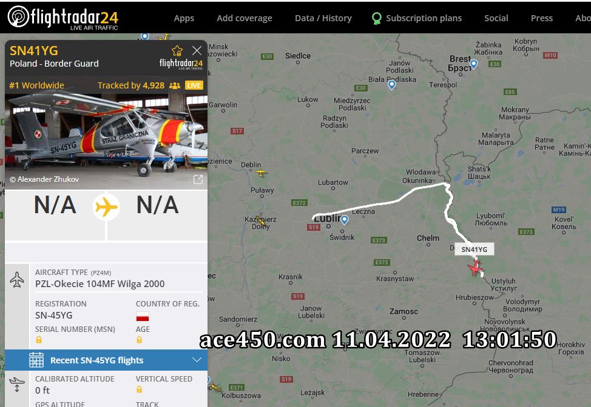Click the Flightradar24 radar logo
Screen dimensions: 591x407
tap(18, 16)
